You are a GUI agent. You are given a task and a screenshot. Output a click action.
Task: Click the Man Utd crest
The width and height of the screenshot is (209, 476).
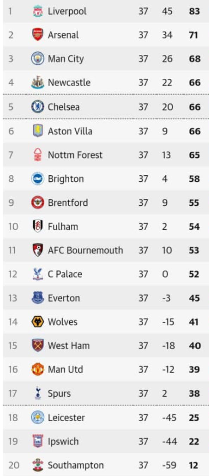[38, 369]
